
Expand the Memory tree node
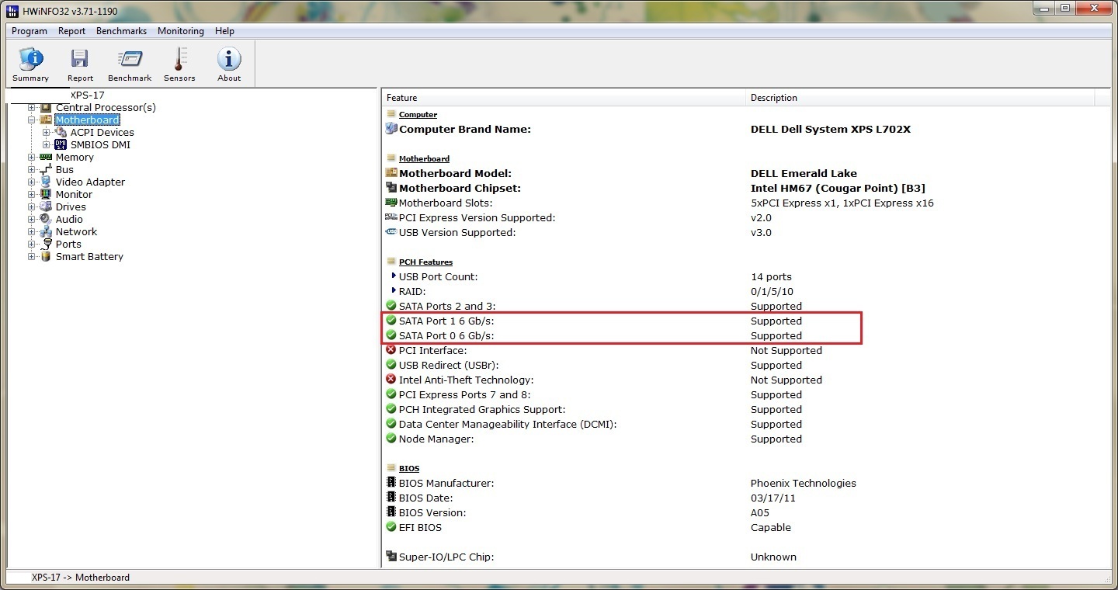[x=32, y=158]
